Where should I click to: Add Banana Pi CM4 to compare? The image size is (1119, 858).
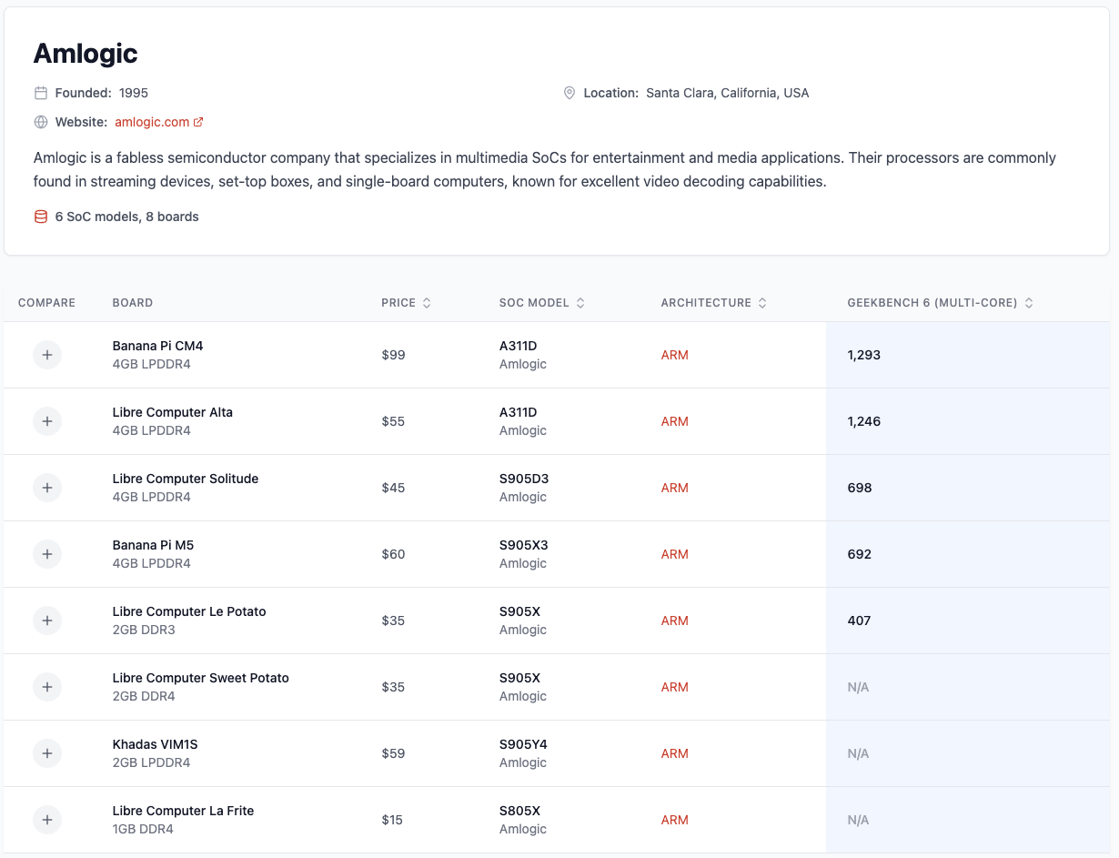coord(47,355)
